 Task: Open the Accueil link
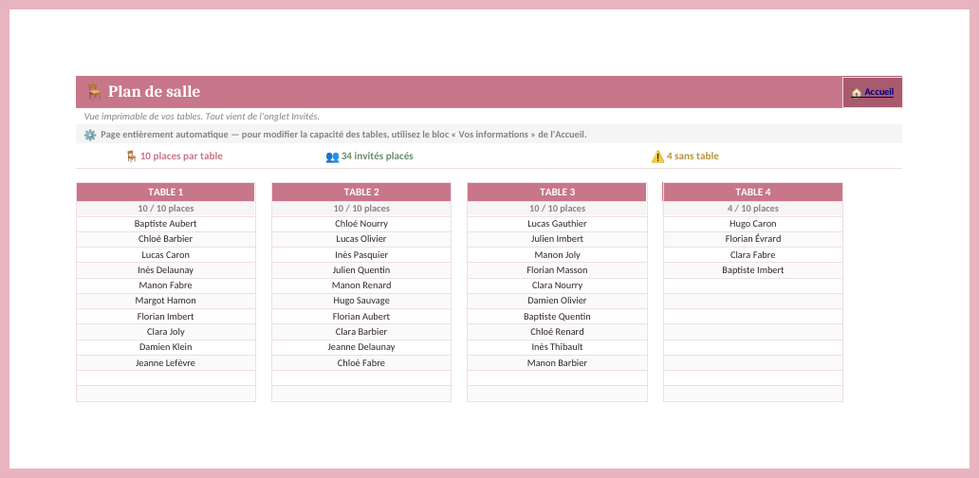tap(872, 92)
